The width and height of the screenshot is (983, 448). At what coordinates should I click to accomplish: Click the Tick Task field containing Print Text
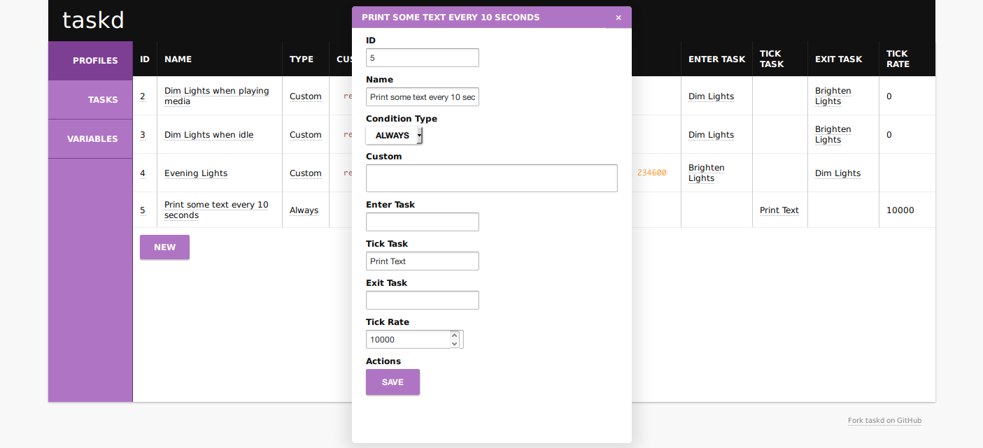pos(422,261)
